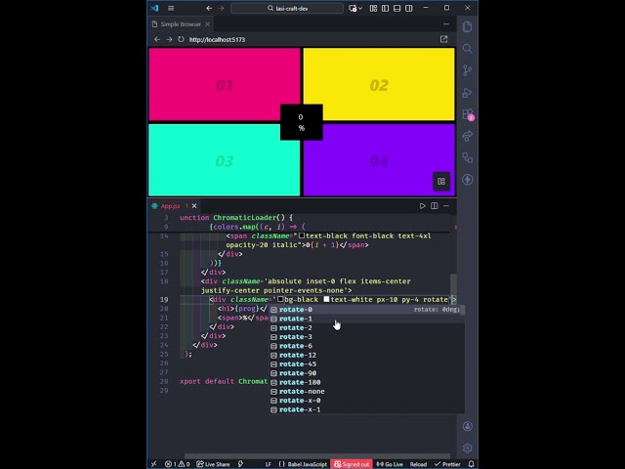Open more actions for Simple Browser group
This screenshot has width=625, height=469.
point(446,24)
